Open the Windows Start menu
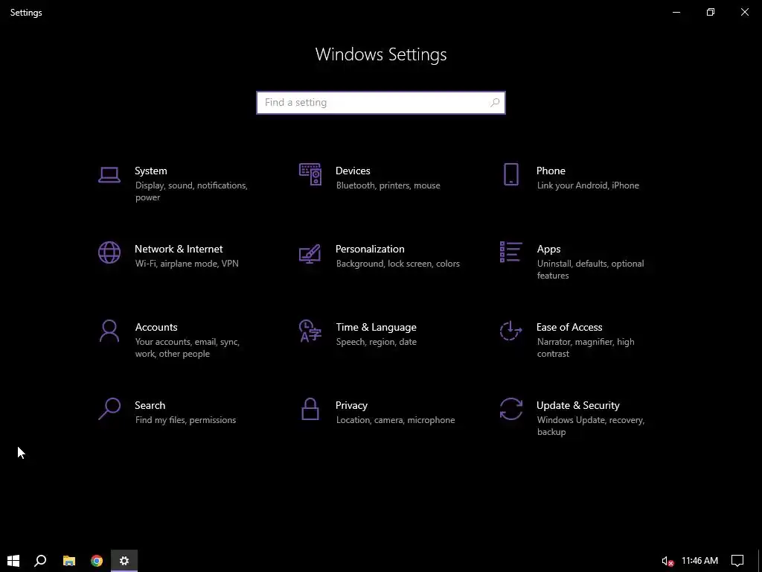Screen dimensions: 762x572 tap(13, 561)
